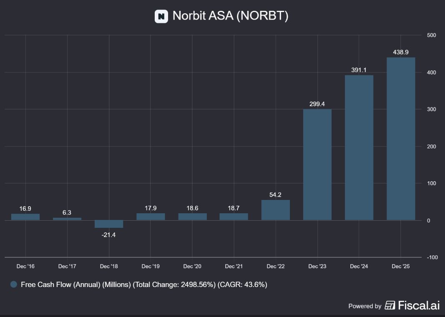Viewport: 445px width, 317px height.
Task: Click the Dec '25 axis label
Action: point(401,266)
